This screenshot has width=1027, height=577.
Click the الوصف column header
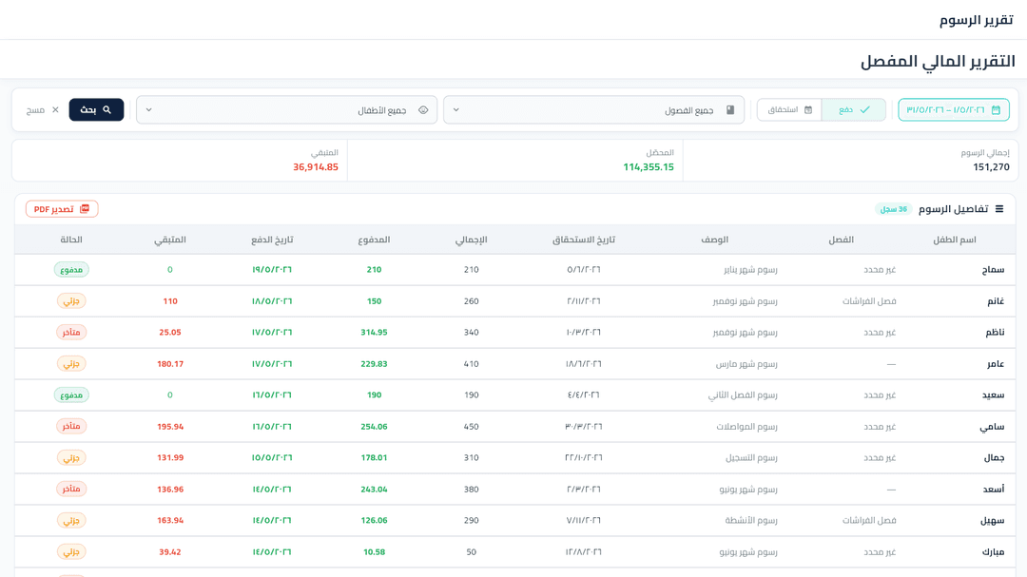(714, 240)
